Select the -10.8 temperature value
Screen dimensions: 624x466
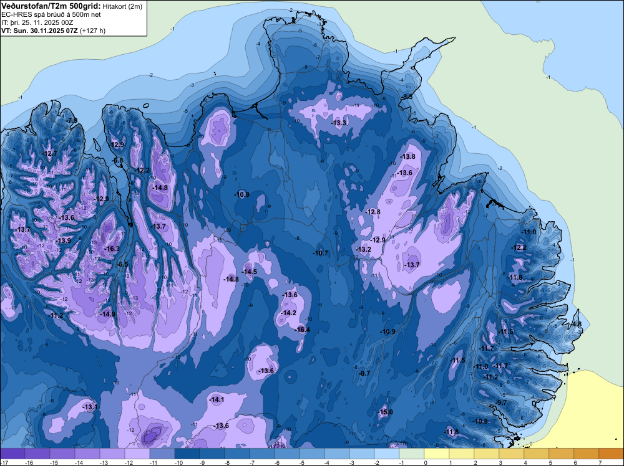click(480, 421)
